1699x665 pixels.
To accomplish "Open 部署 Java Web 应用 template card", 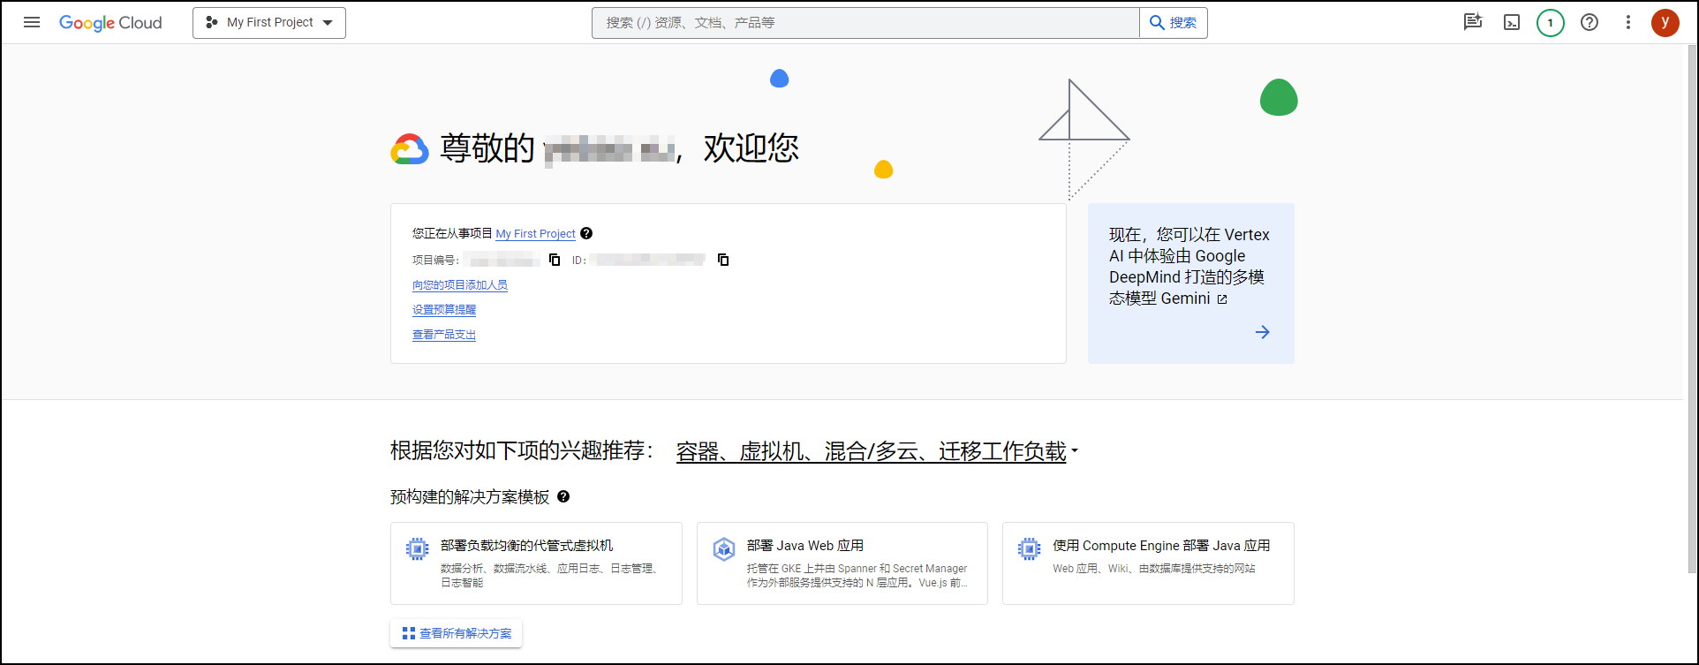I will tap(842, 563).
